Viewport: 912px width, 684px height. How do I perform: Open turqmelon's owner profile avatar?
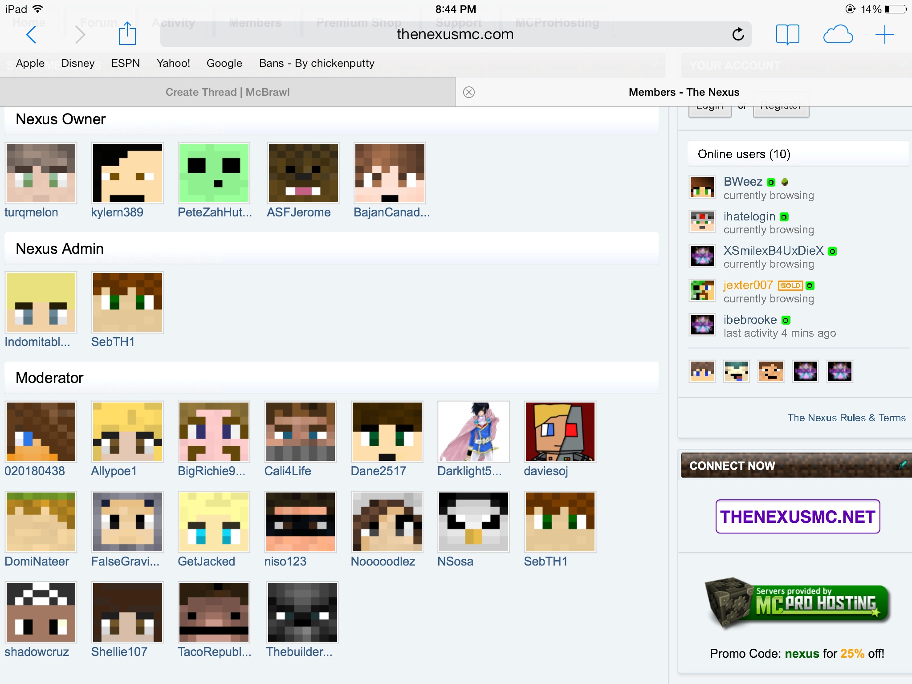(41, 173)
